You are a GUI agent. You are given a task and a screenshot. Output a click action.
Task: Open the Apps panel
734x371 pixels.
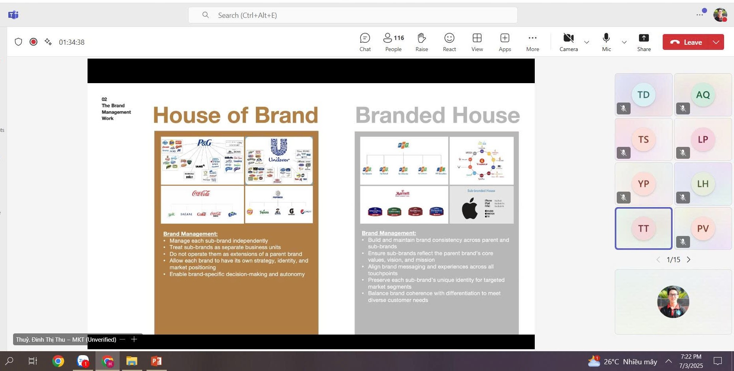(x=505, y=42)
